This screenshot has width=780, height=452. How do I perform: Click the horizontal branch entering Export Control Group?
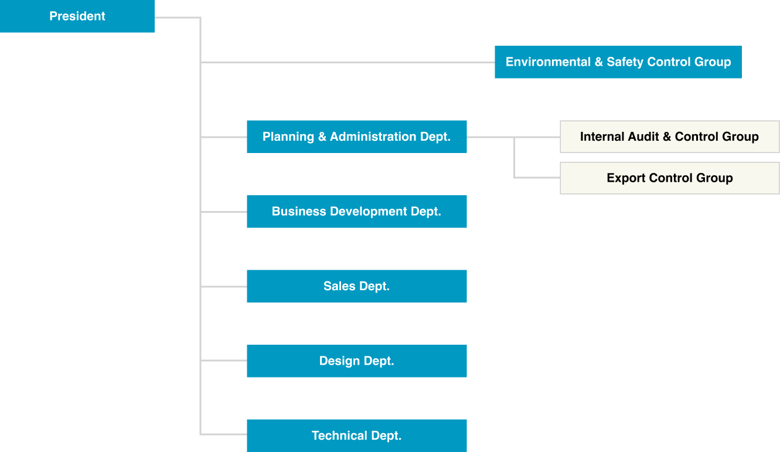point(537,177)
